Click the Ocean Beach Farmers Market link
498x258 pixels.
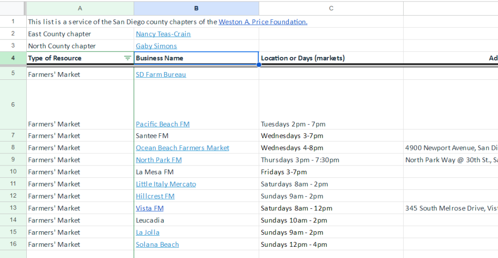point(182,148)
